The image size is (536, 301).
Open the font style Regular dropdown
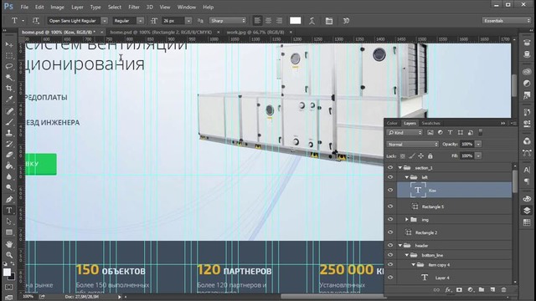(140, 21)
